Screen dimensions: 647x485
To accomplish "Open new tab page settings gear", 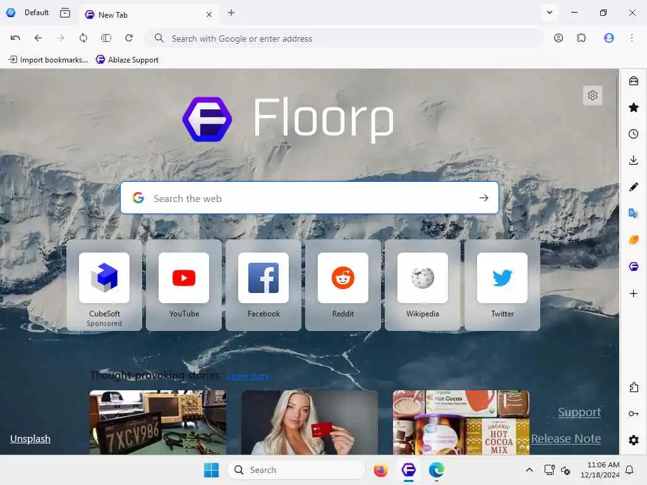I will (x=593, y=95).
